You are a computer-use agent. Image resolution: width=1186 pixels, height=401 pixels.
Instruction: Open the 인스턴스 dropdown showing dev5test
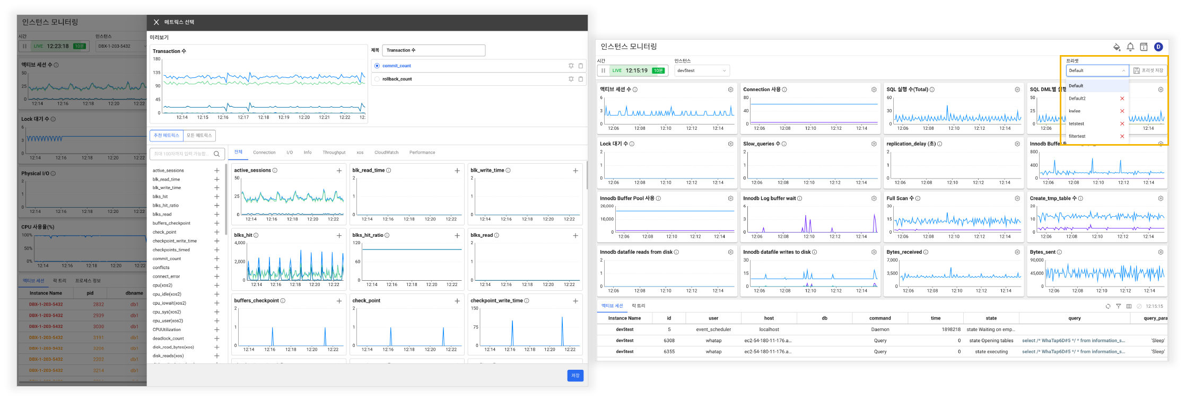(x=702, y=70)
